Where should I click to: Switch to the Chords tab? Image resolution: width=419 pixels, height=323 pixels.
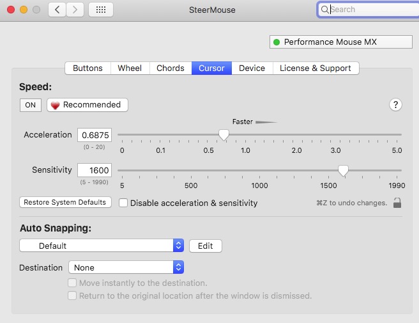click(171, 68)
